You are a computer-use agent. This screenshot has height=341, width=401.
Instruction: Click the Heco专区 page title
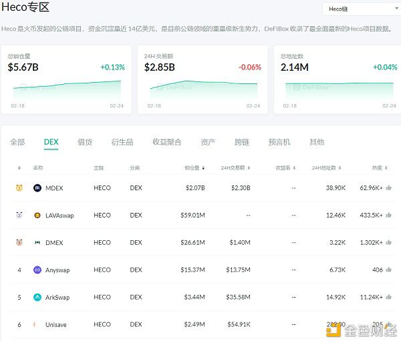(x=25, y=7)
